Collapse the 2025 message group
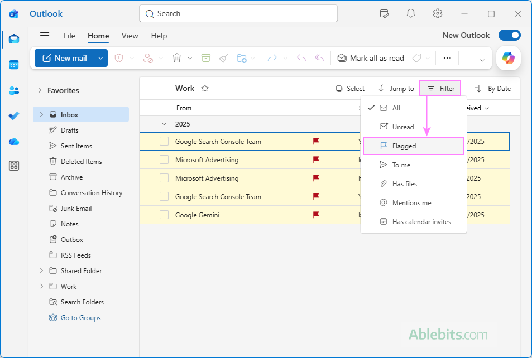Viewport: 532px width, 358px height. click(164, 124)
